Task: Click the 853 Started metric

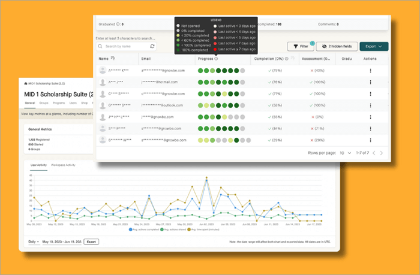Action: coord(36,144)
